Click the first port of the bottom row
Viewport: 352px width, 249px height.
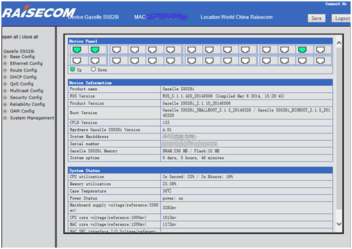click(77, 61)
